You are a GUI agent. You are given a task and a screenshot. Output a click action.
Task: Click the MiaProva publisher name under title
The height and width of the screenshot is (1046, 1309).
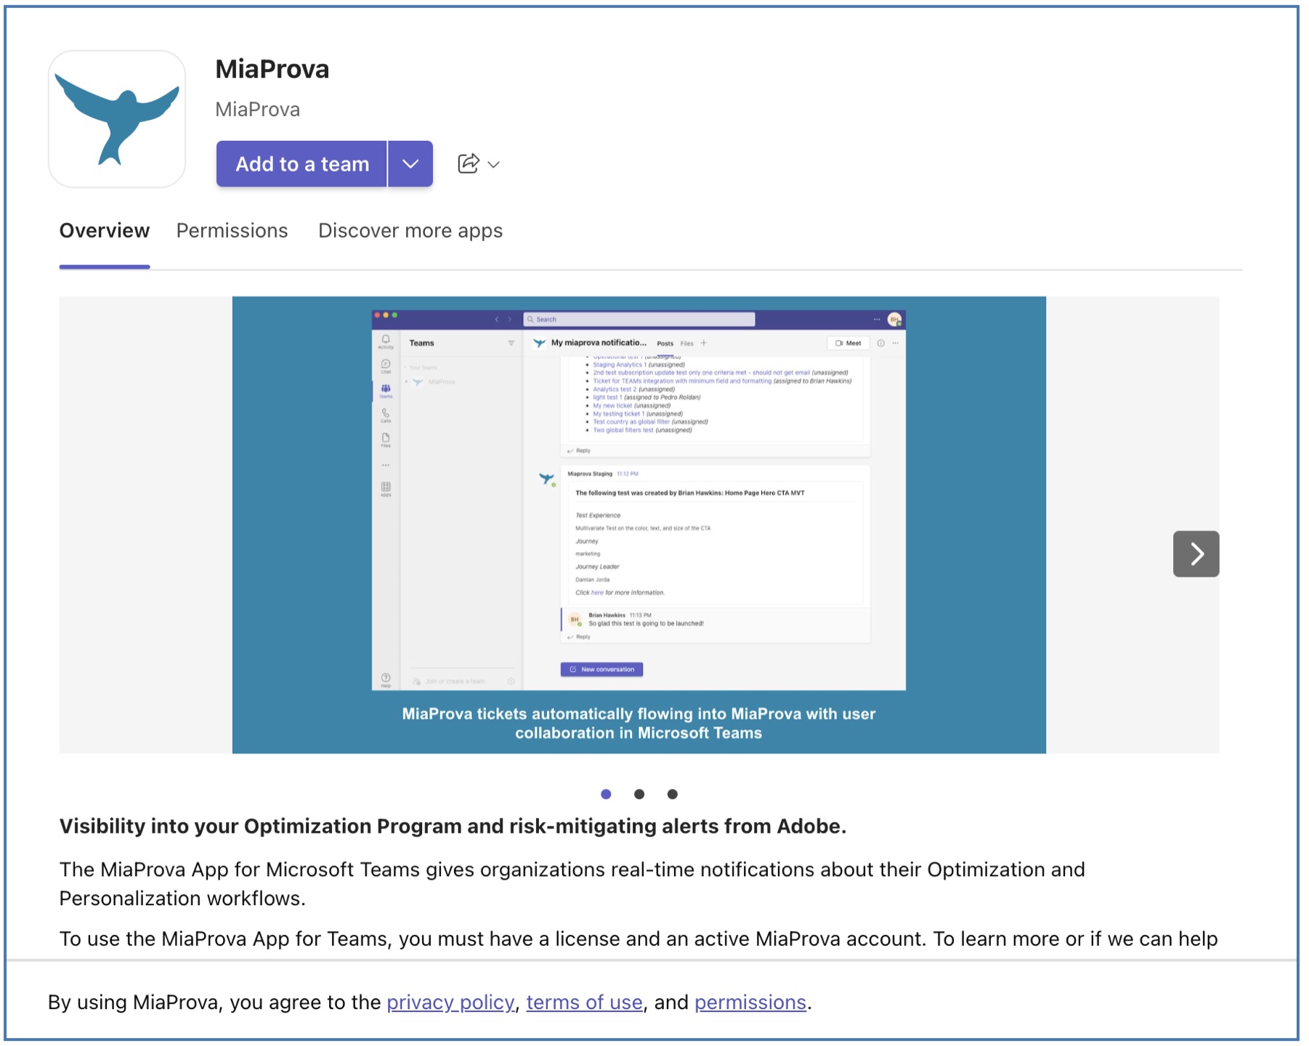pyautogui.click(x=258, y=110)
